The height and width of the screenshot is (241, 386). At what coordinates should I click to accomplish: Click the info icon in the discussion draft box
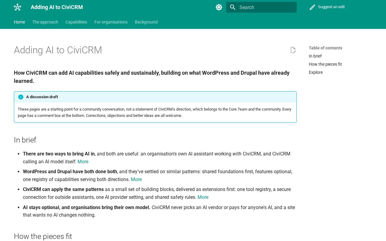point(21,97)
